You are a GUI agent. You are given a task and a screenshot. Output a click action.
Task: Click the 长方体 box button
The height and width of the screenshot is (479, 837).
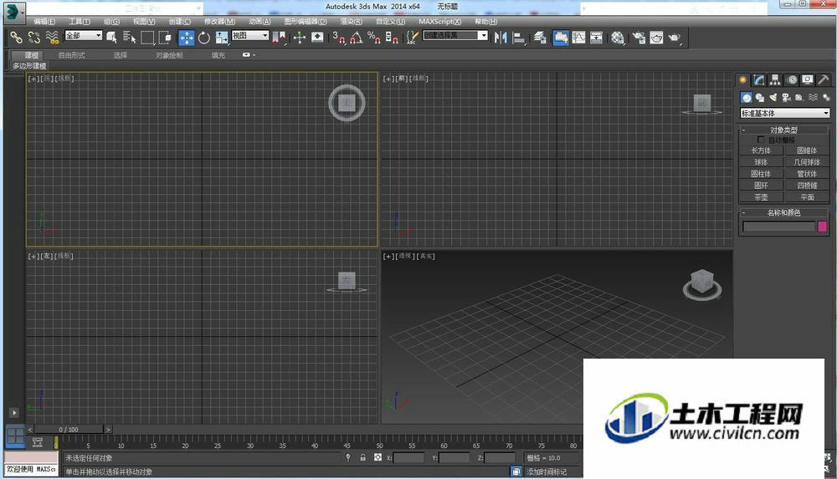[761, 150]
